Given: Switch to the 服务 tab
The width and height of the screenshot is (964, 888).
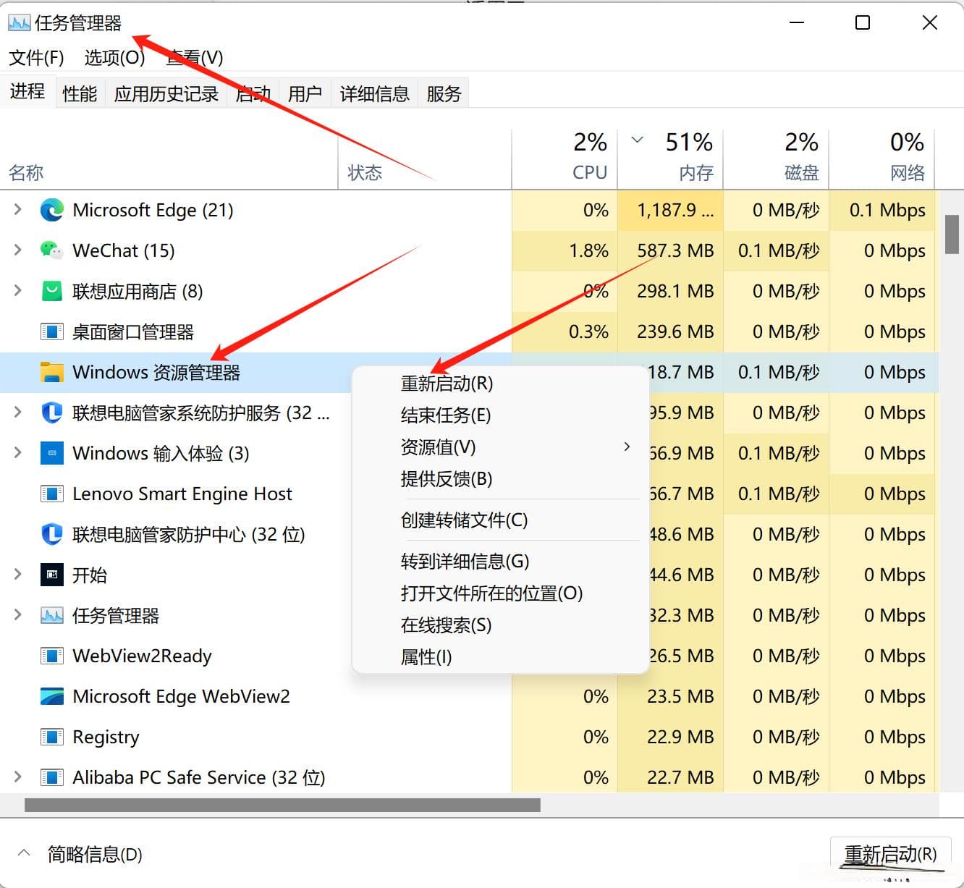Looking at the screenshot, I should click(x=444, y=93).
